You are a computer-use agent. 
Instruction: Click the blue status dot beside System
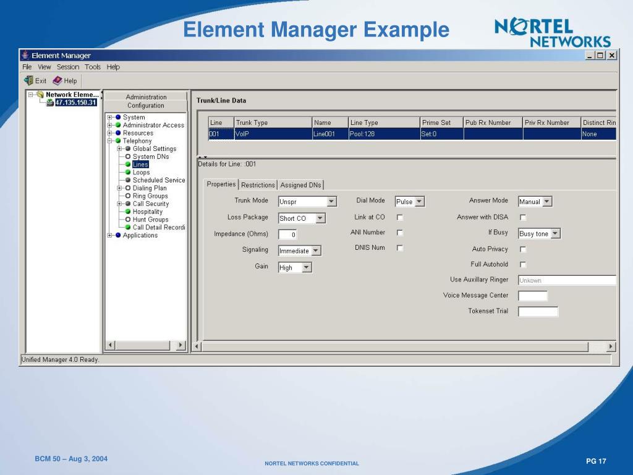(x=118, y=117)
